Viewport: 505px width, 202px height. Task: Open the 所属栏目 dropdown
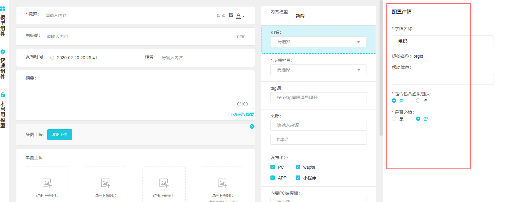318,70
